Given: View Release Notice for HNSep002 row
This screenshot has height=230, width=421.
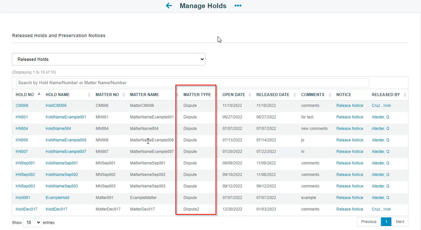Looking at the screenshot, I should (x=349, y=175).
